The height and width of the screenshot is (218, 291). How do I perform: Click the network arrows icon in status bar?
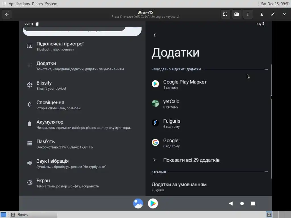coord(258,24)
